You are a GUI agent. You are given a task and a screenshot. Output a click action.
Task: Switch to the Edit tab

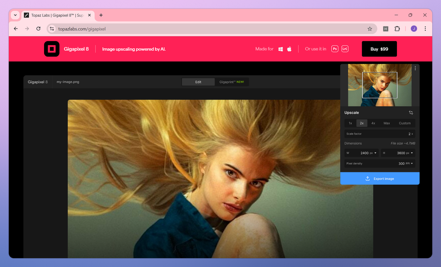[x=198, y=82]
